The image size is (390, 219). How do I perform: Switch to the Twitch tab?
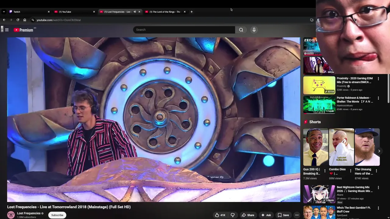tap(29, 12)
